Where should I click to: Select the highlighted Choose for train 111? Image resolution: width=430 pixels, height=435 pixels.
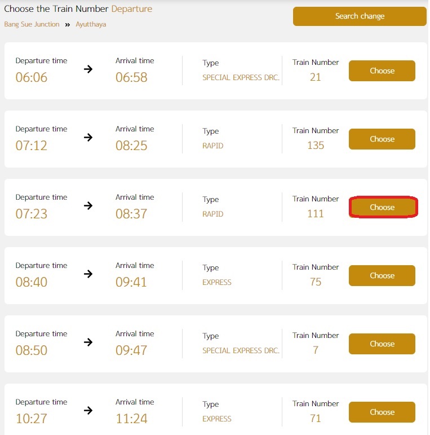(x=382, y=207)
